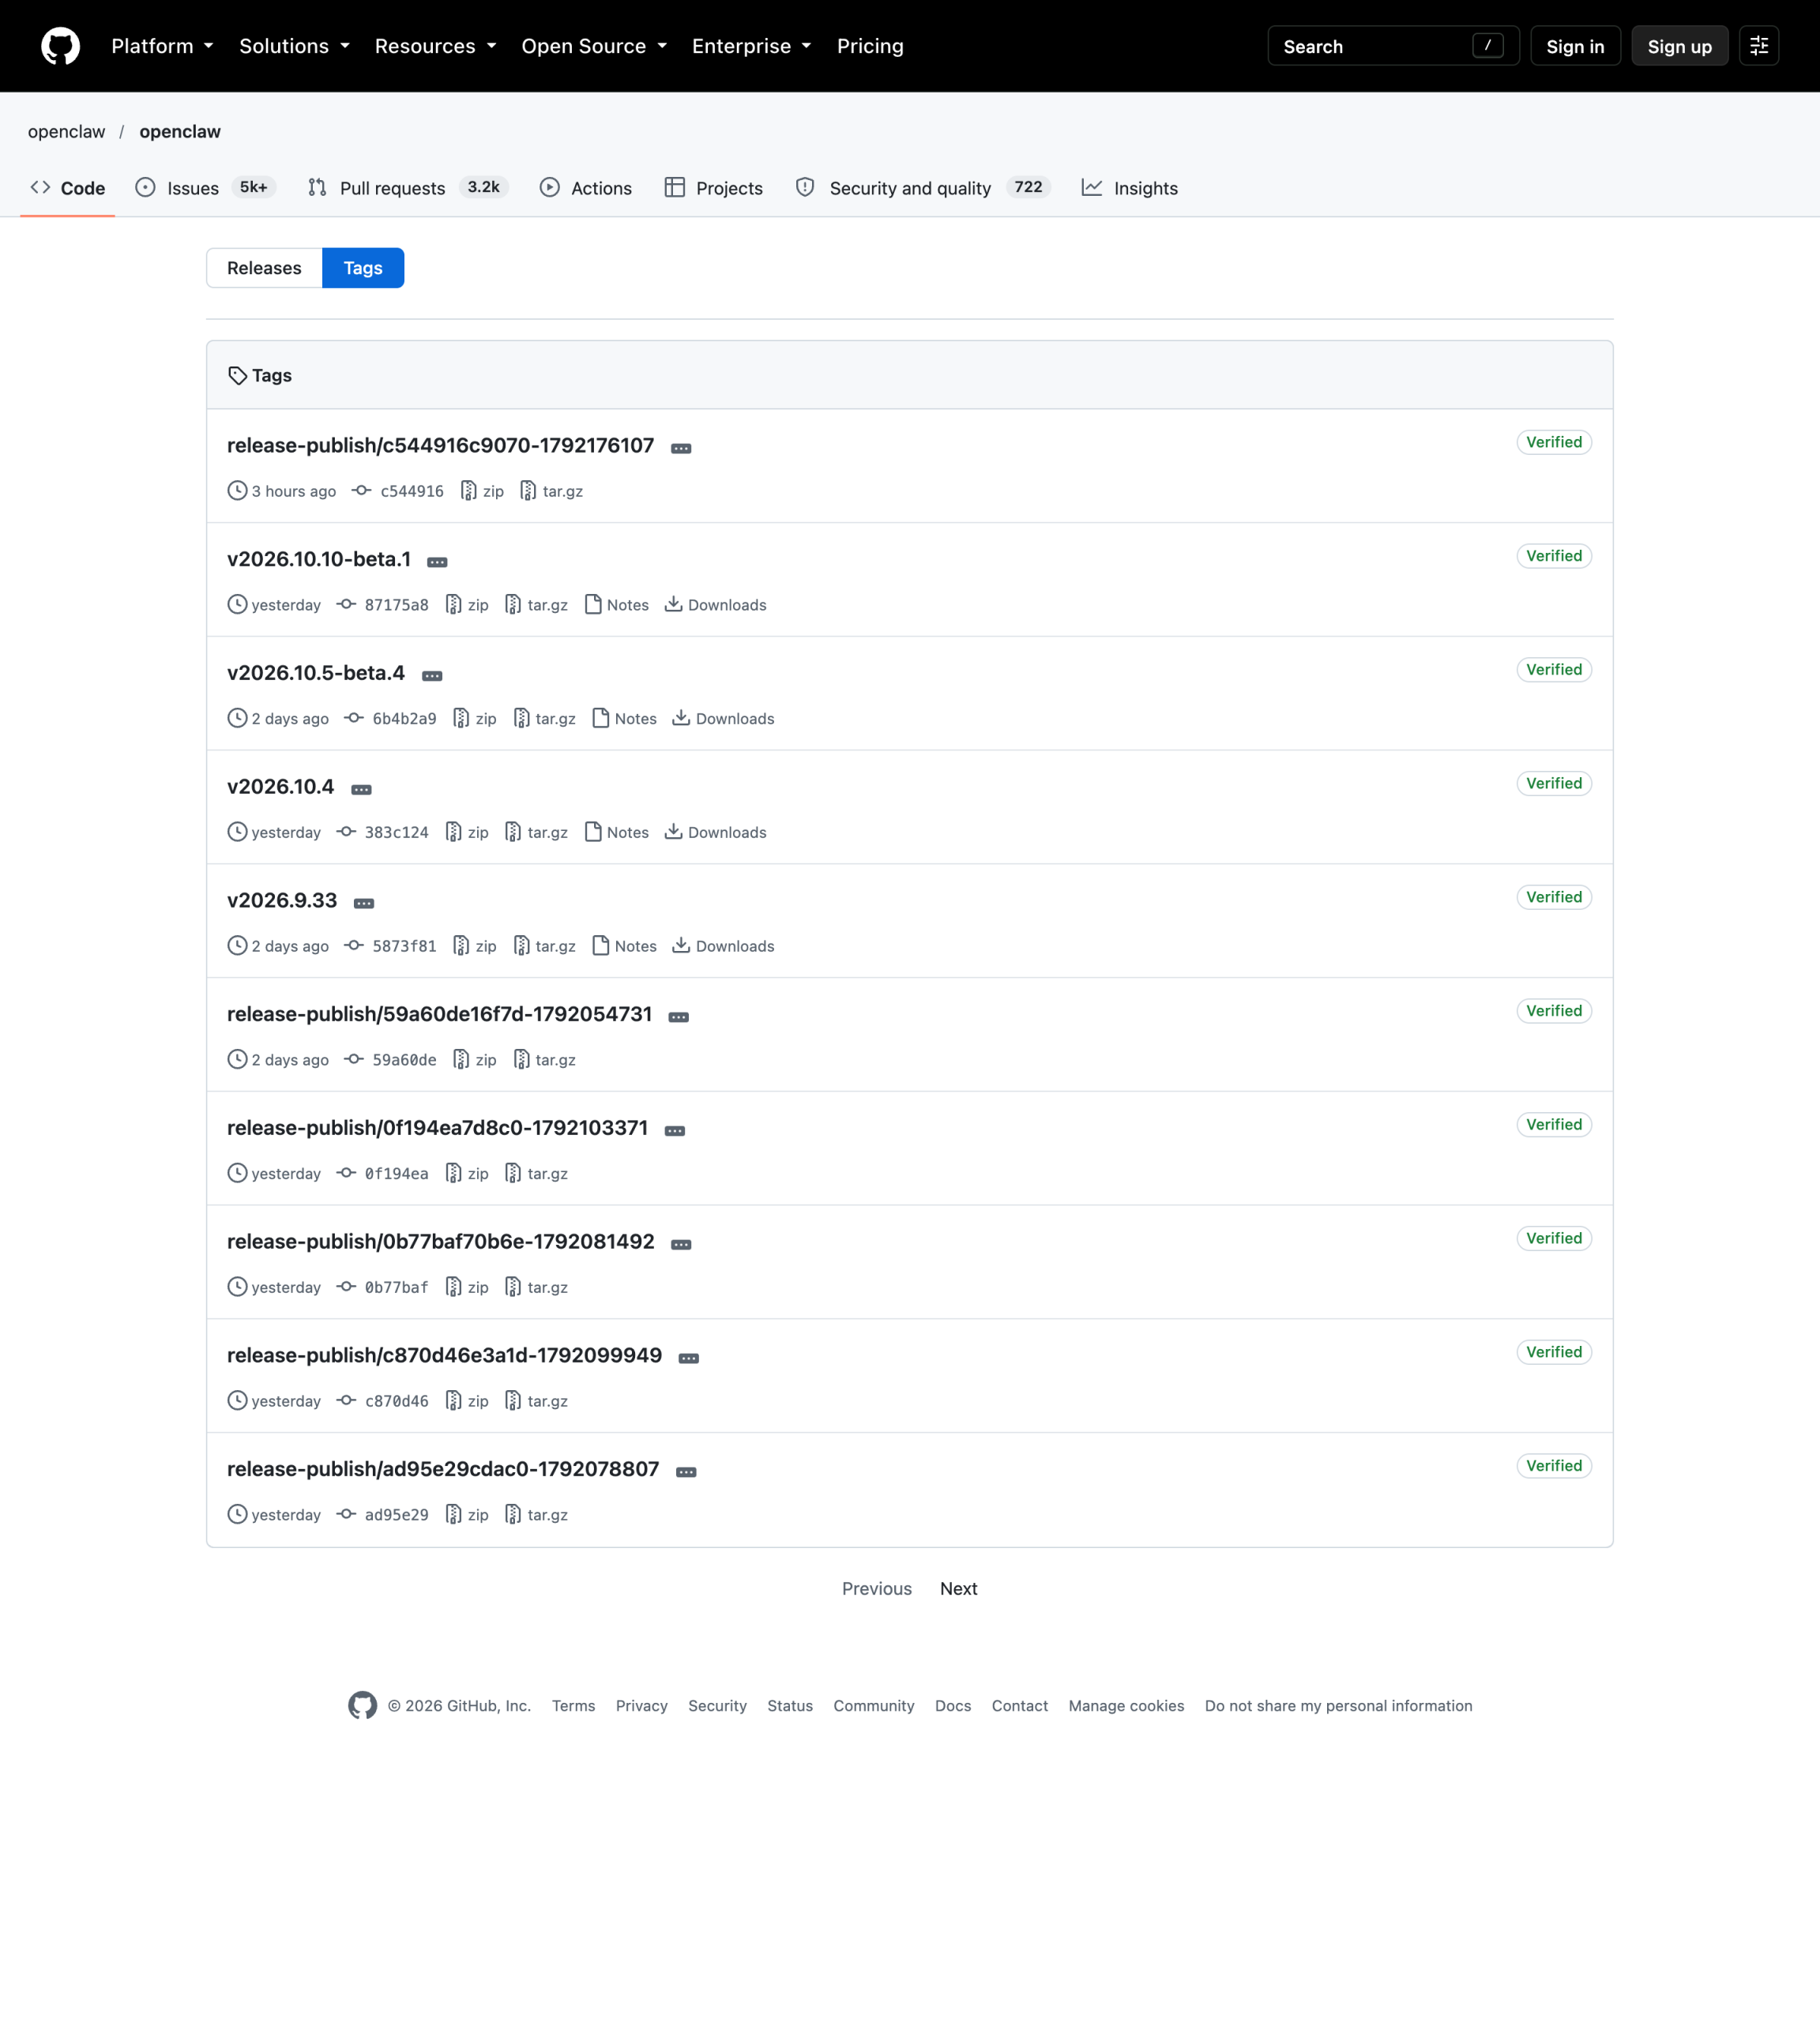
Task: Open the Insights tab
Action: click(x=1130, y=188)
